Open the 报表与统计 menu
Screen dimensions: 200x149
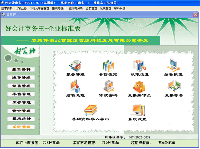[x=59, y=8]
